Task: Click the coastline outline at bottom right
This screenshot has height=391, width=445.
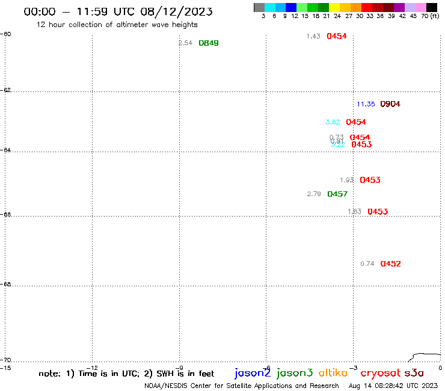Action: pyautogui.click(x=425, y=357)
